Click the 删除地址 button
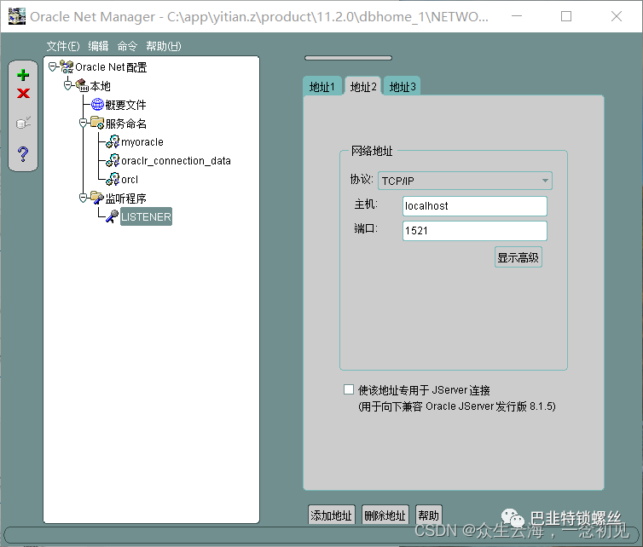Viewport: 643px width, 547px height. tap(385, 515)
